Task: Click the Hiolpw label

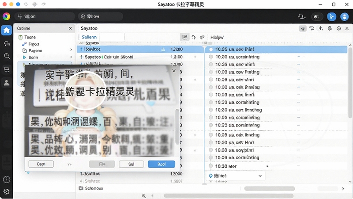Action: (217, 37)
